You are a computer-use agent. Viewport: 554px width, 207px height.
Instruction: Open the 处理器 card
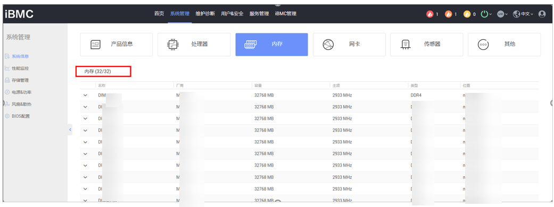coord(194,45)
